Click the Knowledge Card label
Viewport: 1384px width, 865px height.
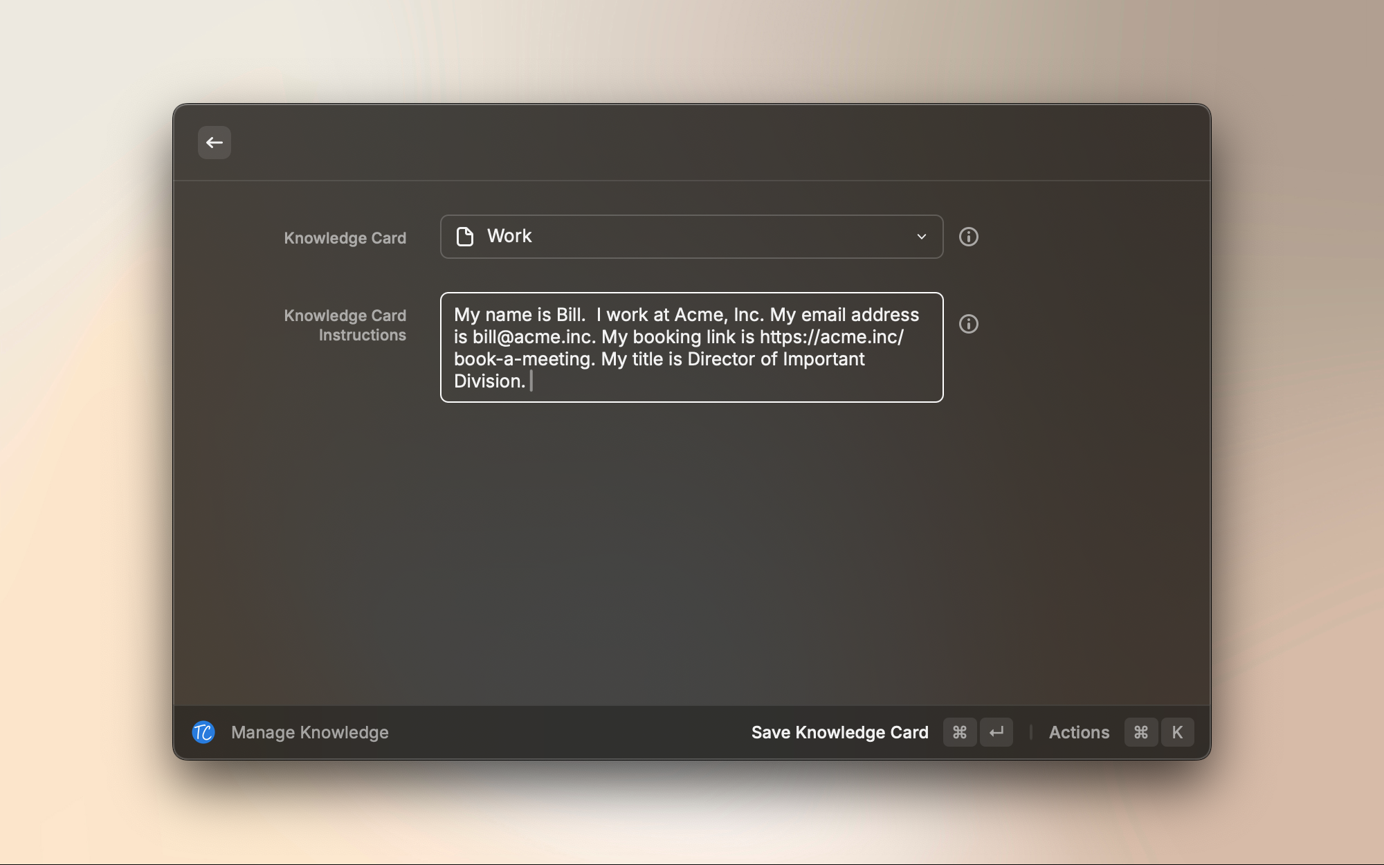point(345,237)
